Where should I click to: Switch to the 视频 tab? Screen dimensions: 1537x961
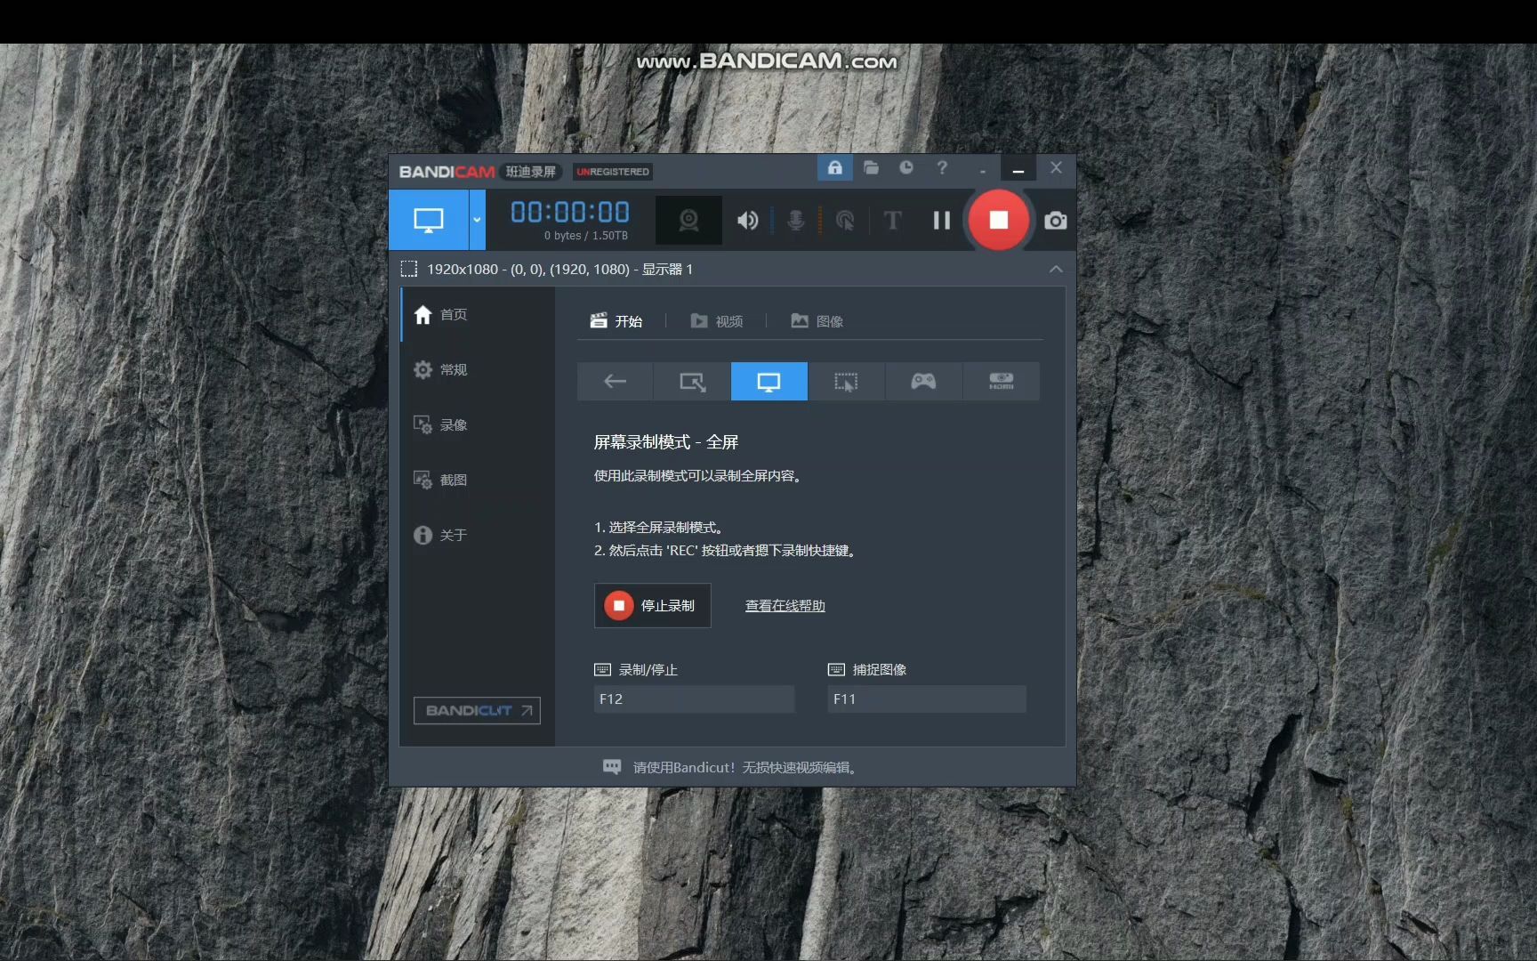[717, 321]
